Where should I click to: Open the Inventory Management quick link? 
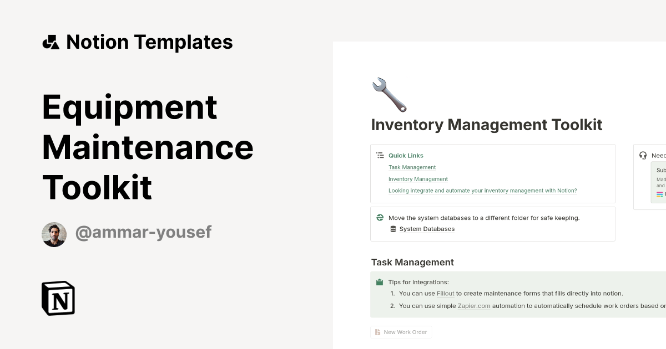point(418,179)
